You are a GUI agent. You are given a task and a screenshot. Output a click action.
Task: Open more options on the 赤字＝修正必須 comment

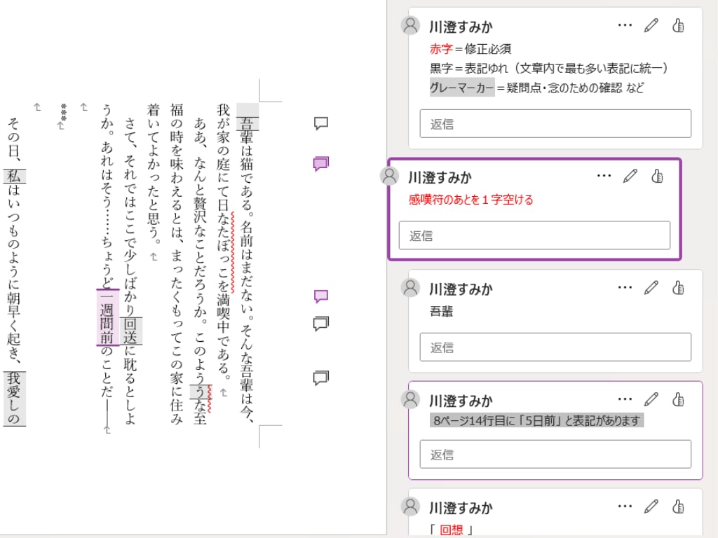click(625, 25)
